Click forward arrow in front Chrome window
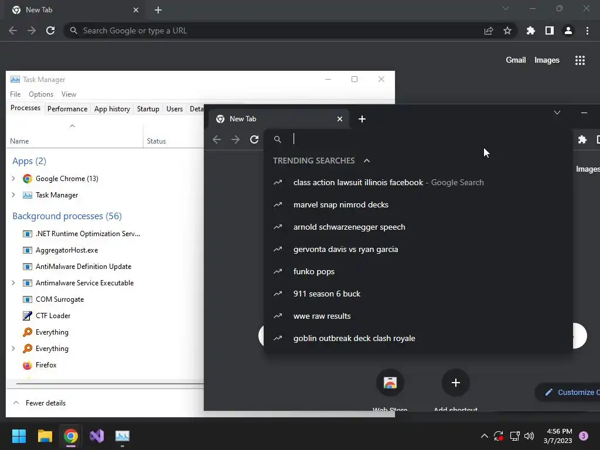This screenshot has width=600, height=450. (x=236, y=139)
